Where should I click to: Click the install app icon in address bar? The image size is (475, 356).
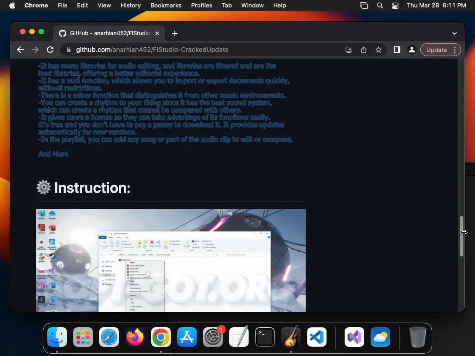[x=349, y=50]
